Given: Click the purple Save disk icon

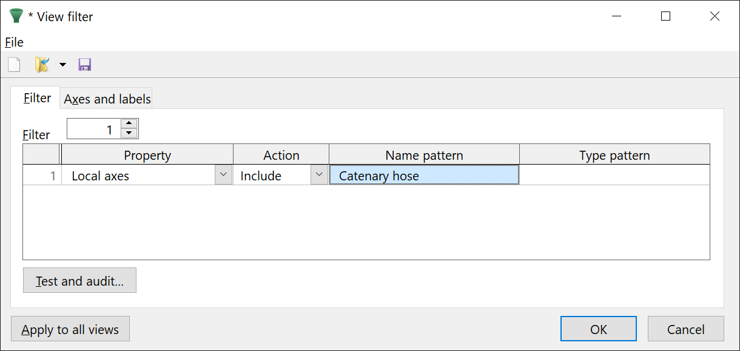Looking at the screenshot, I should coord(85,65).
